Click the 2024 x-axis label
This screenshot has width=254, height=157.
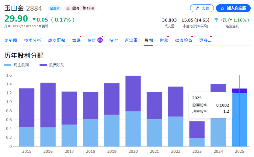[x=218, y=152]
